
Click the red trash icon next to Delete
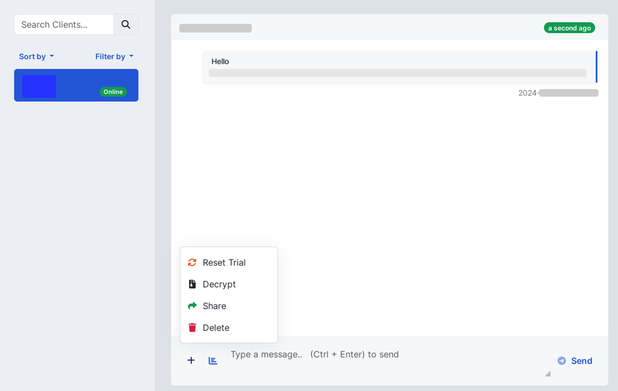(x=192, y=327)
